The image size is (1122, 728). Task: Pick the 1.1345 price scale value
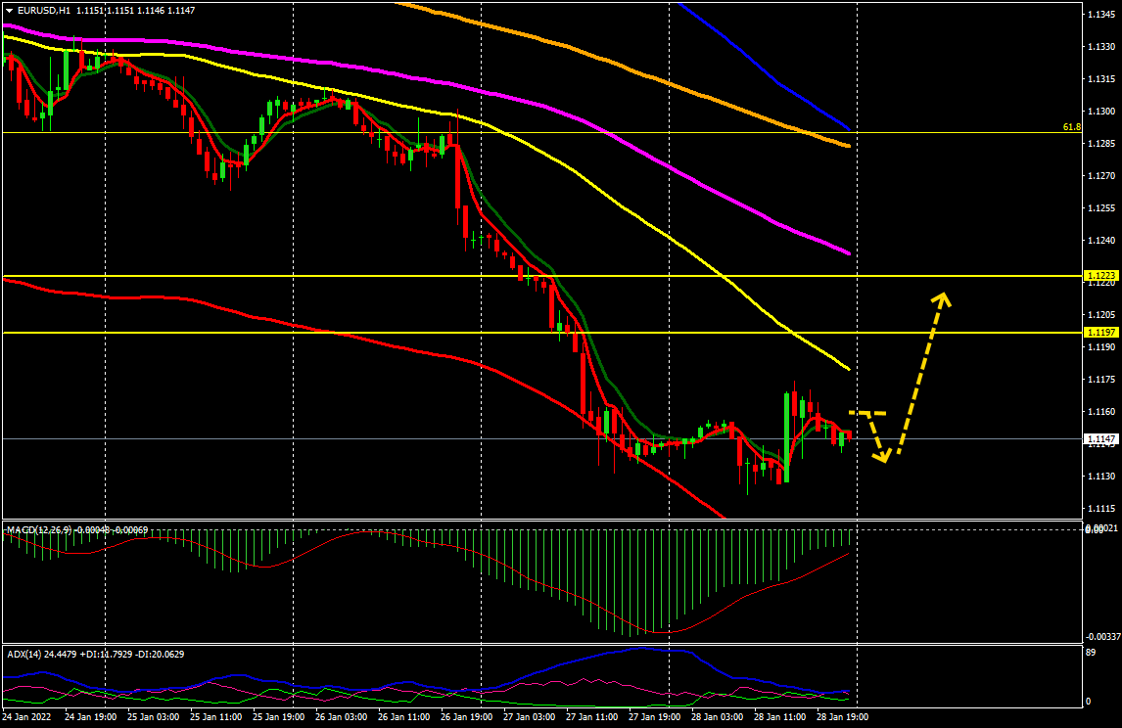click(1101, 15)
